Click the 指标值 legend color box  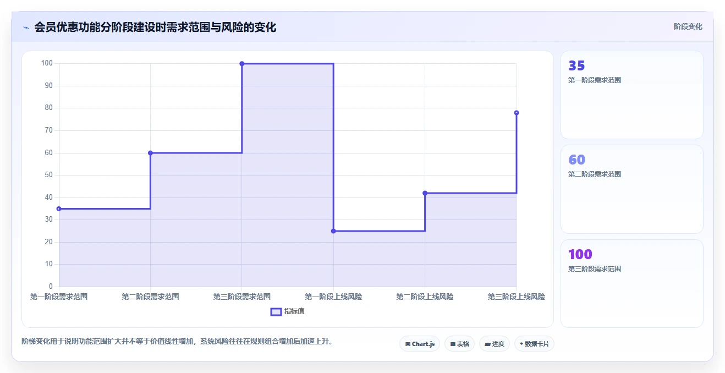(276, 312)
